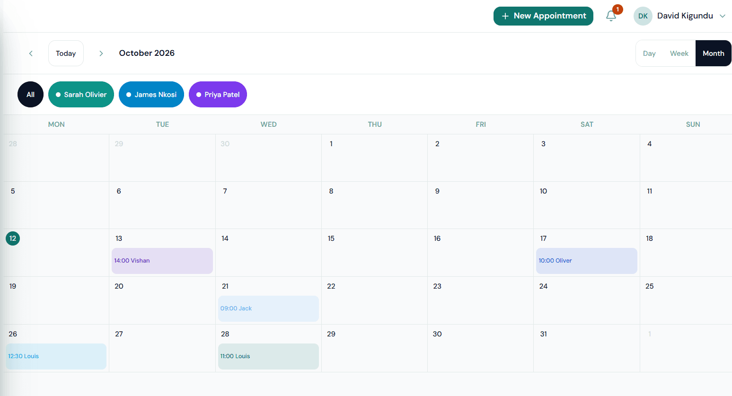Switch to Week view
This screenshot has height=396, width=732.
(679, 53)
